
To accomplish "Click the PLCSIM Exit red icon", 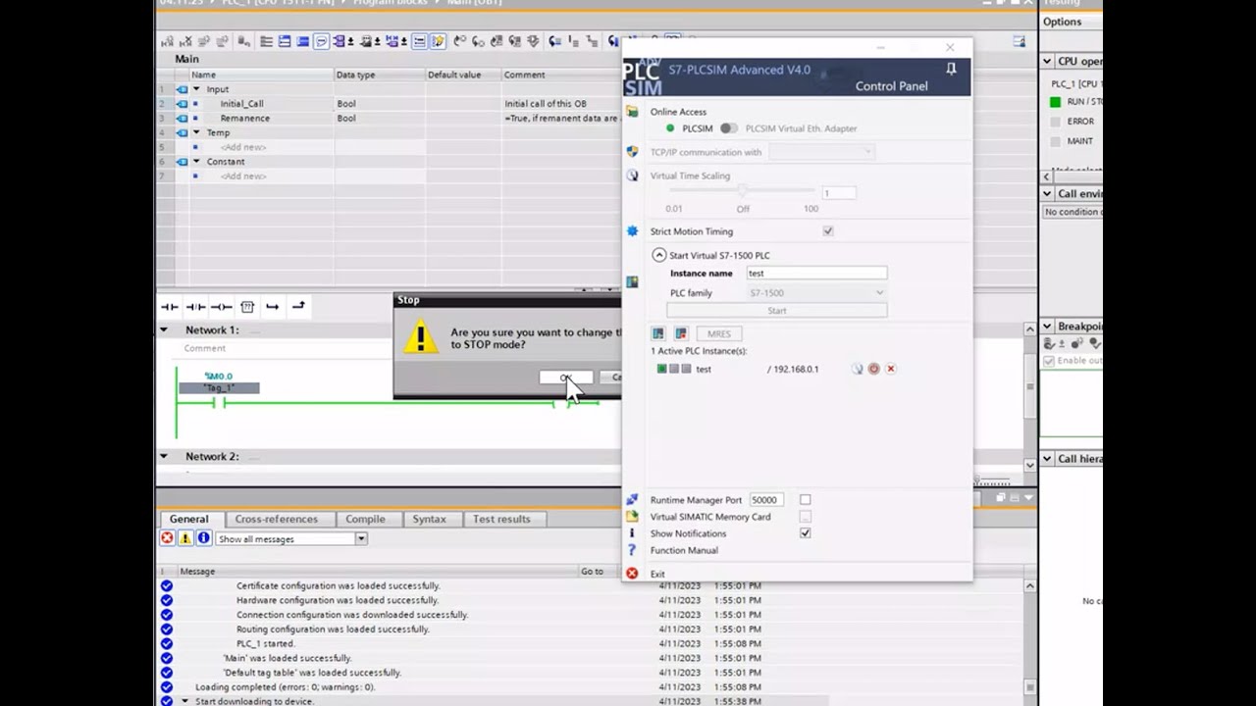I will [x=632, y=574].
